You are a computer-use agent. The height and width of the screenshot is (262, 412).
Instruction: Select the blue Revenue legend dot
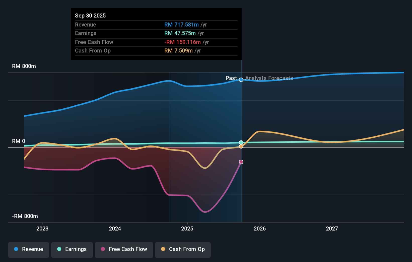point(16,249)
